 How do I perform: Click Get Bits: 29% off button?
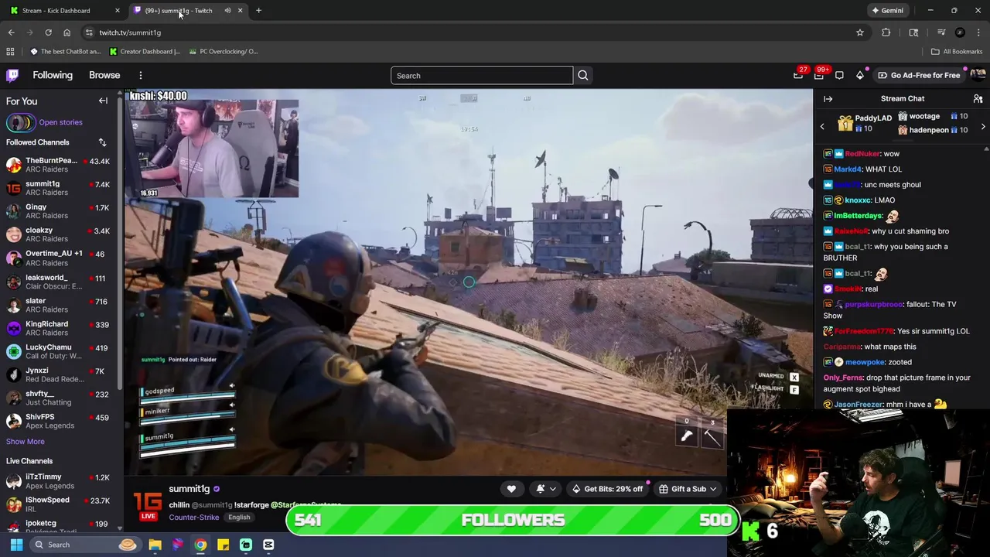pos(607,489)
